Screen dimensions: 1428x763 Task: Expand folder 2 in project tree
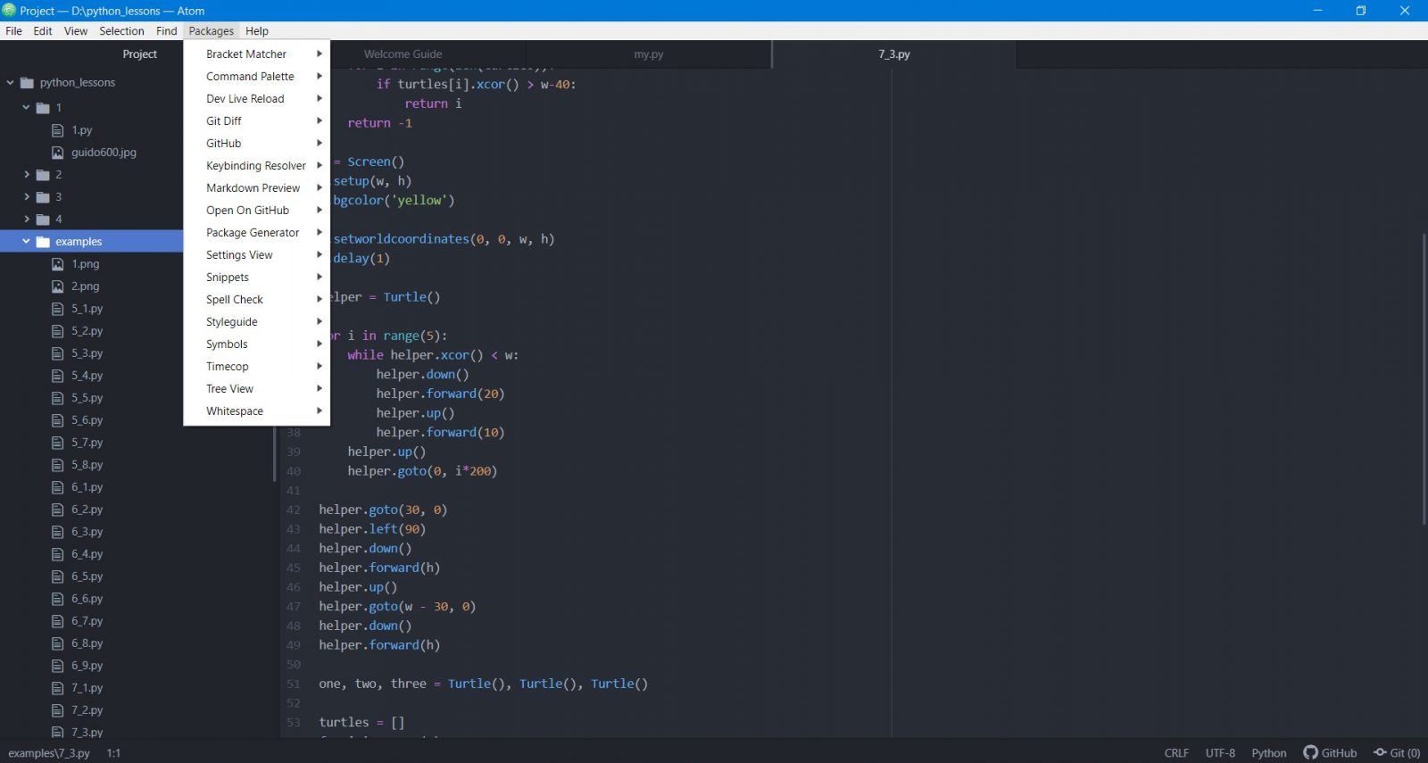[27, 175]
